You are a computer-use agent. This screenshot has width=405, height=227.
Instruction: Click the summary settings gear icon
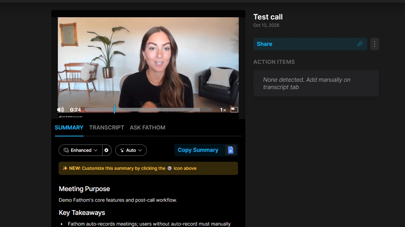107,150
